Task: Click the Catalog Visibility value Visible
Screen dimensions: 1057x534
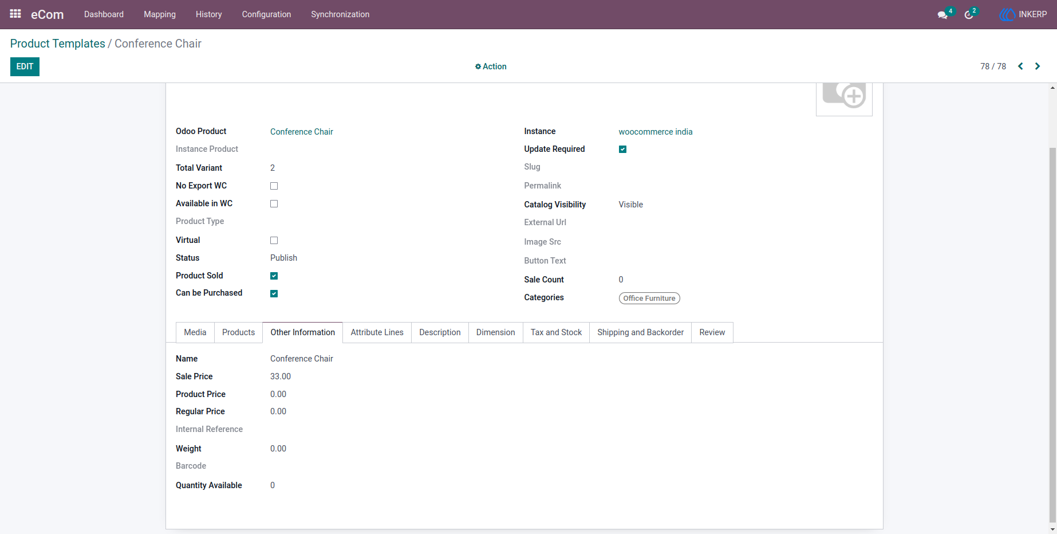Action: 631,205
